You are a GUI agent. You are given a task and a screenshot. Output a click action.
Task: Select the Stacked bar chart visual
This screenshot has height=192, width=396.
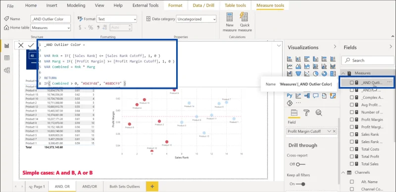point(290,59)
